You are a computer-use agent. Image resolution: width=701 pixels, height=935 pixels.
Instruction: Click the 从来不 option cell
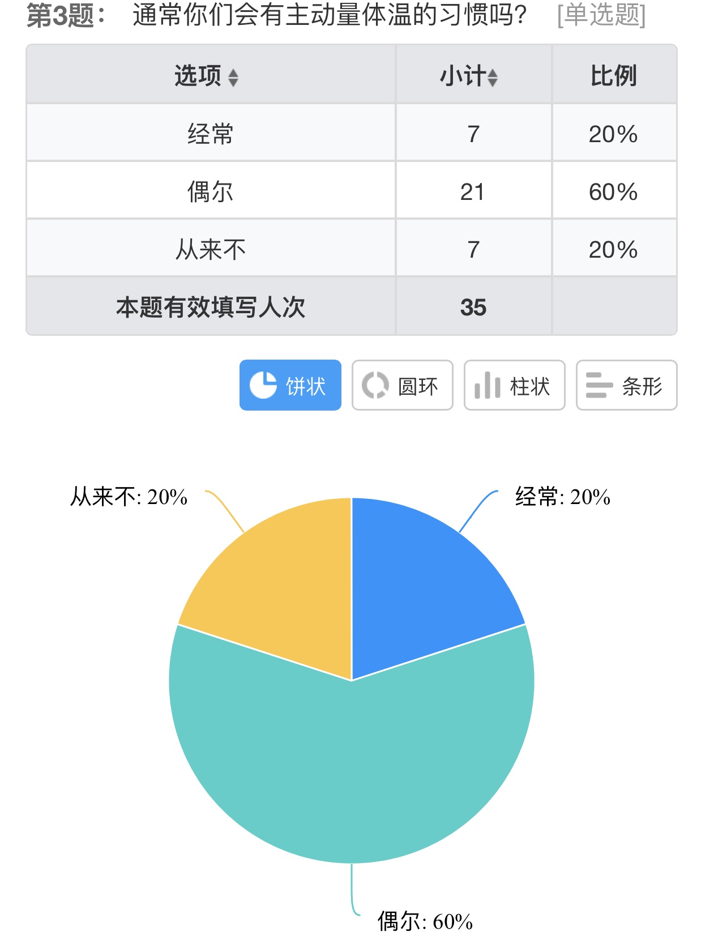pos(210,249)
